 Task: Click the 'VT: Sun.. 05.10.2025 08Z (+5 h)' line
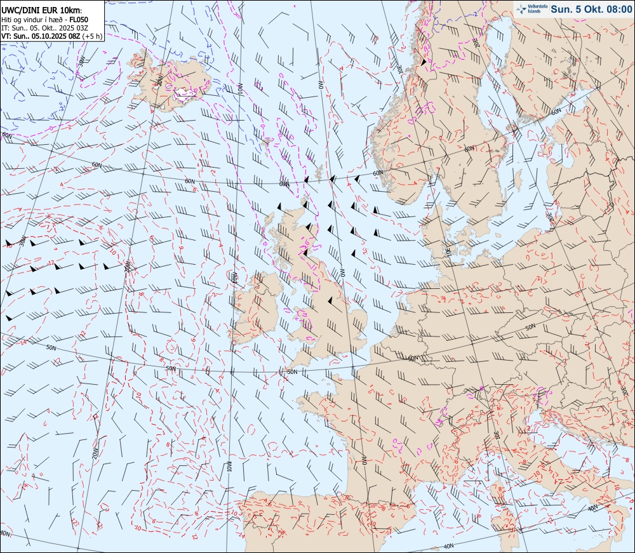coord(51,36)
